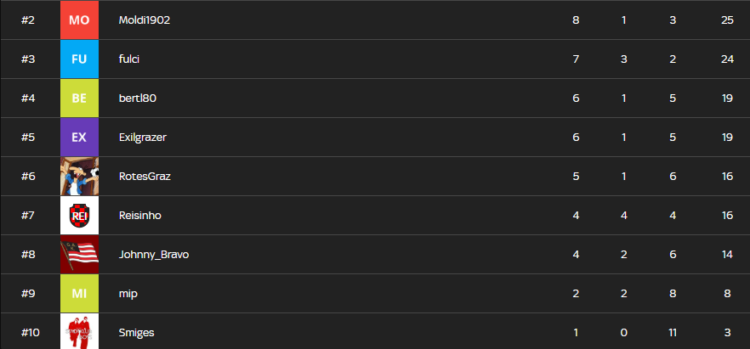Click Moldi1902's 25 points value

pyautogui.click(x=727, y=20)
